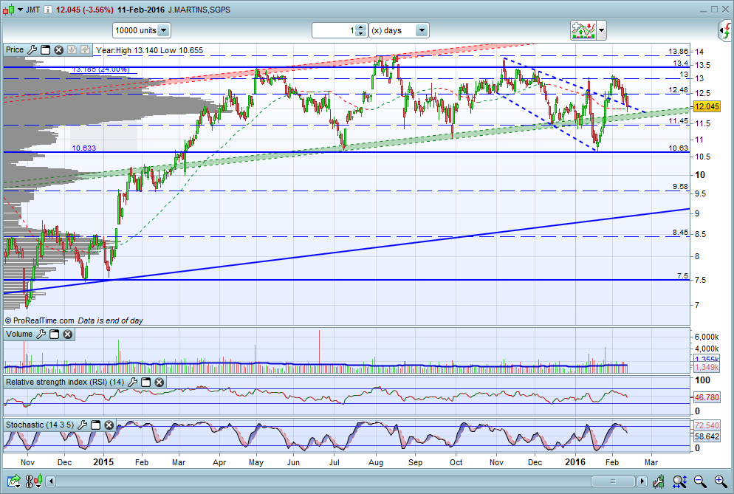This screenshot has width=734, height=494.
Task: Click the horizontal scrollbar thumb
Action: pos(612,481)
